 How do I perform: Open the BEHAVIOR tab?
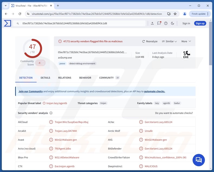[x=85, y=78]
